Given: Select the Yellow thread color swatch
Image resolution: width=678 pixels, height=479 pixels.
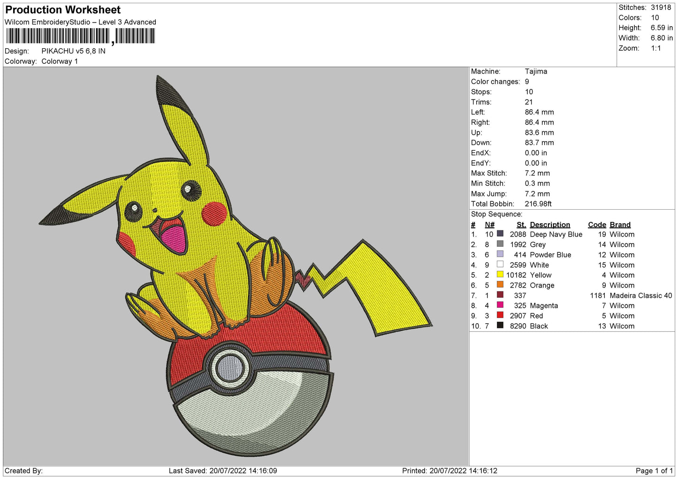Looking at the screenshot, I should click(x=500, y=274).
